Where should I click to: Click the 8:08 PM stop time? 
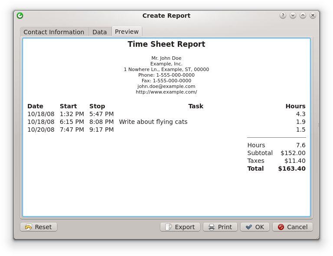[x=101, y=122]
